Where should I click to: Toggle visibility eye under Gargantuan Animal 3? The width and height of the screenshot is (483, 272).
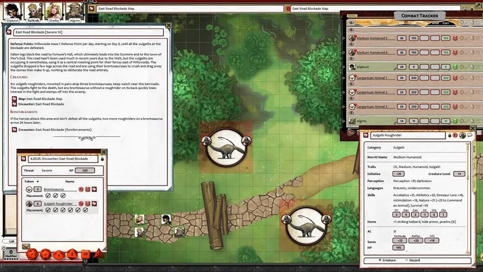click(351, 113)
